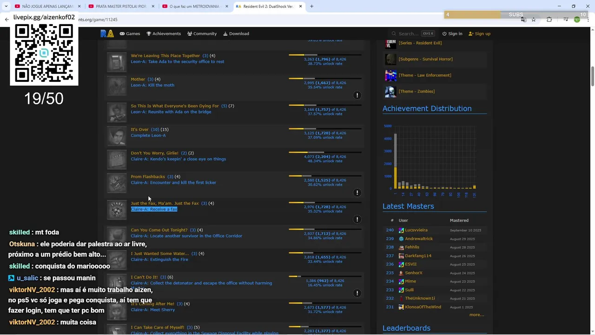Click the text 'Claire-A: Extinguish the Fire'
Screen dimensions: 595x335
click(x=159, y=260)
